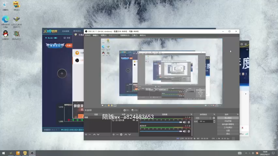Click the round plus button in 09 platform
This screenshot has width=278, height=156.
pos(62,73)
